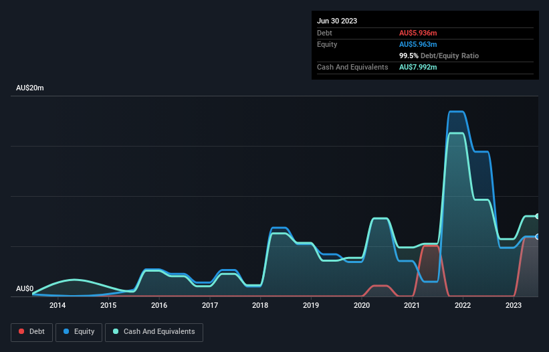549x352 pixels.
Task: Click the 2018 x-axis label
Action: click(260, 305)
